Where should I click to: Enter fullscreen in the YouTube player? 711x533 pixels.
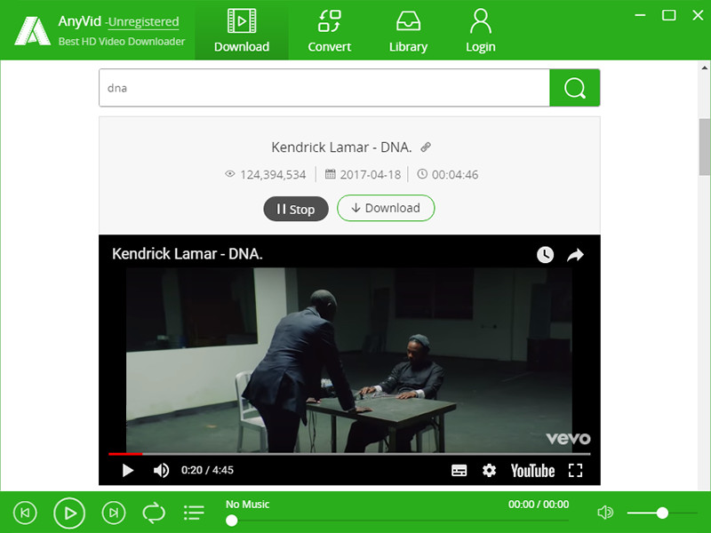point(575,471)
